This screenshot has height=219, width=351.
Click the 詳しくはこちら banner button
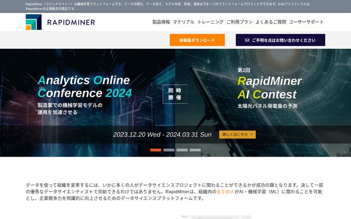237,135
